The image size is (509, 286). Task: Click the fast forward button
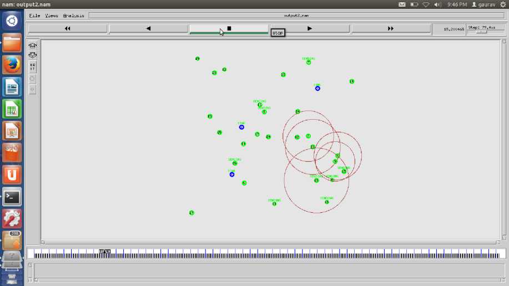[x=391, y=28]
